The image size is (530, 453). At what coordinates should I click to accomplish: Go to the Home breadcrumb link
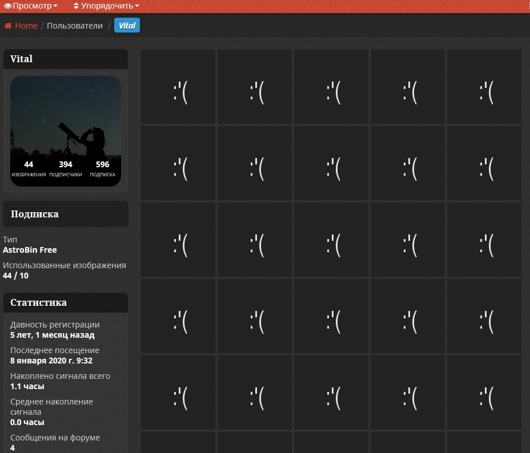coord(26,26)
